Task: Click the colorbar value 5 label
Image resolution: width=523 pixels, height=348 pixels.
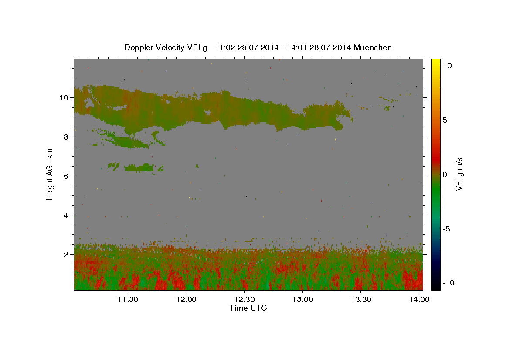Action: 445,120
